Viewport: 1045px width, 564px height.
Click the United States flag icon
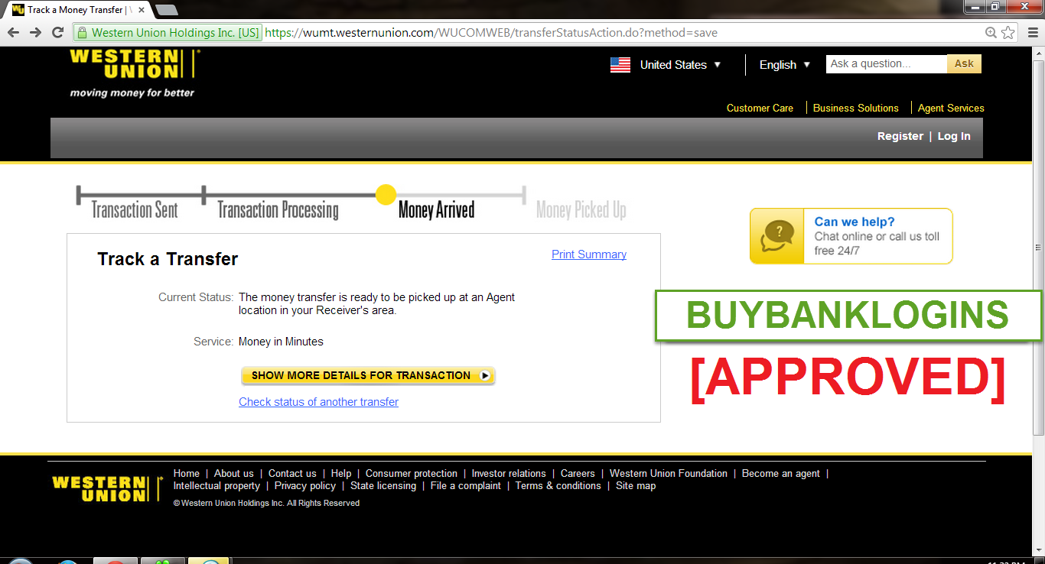[620, 65]
